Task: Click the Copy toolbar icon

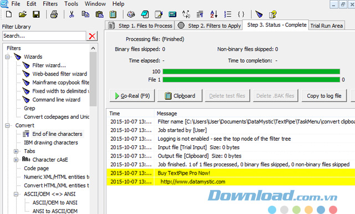Action: 85,14
